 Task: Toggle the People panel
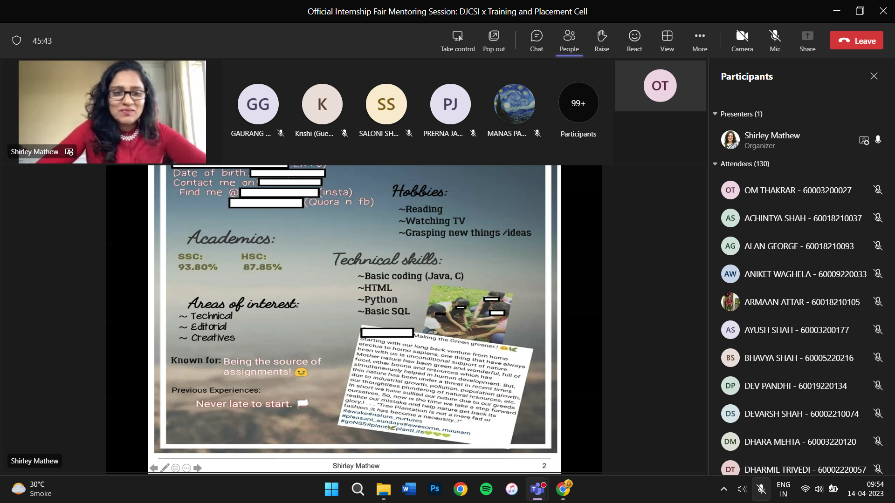[569, 41]
